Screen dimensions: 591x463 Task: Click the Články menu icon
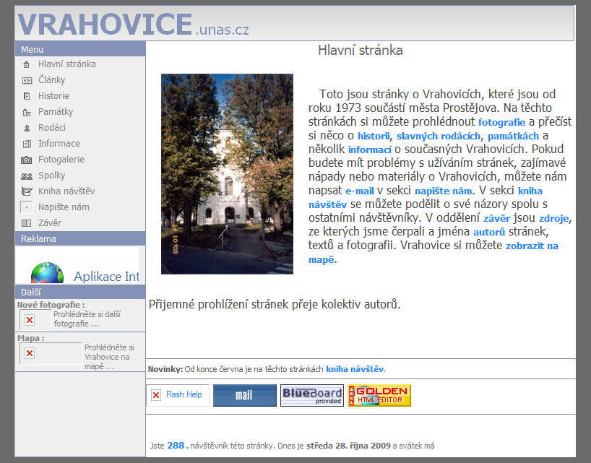click(27, 80)
